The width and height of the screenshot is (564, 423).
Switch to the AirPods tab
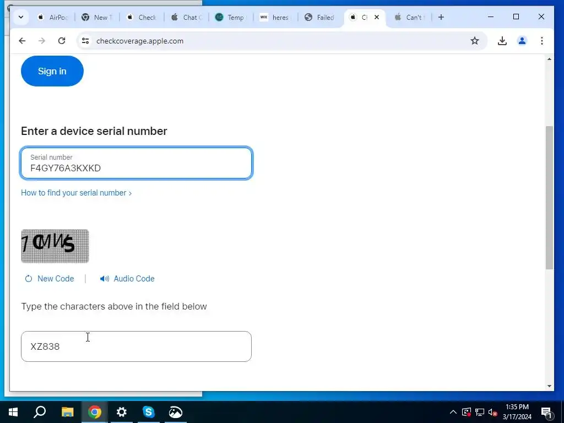tap(53, 17)
